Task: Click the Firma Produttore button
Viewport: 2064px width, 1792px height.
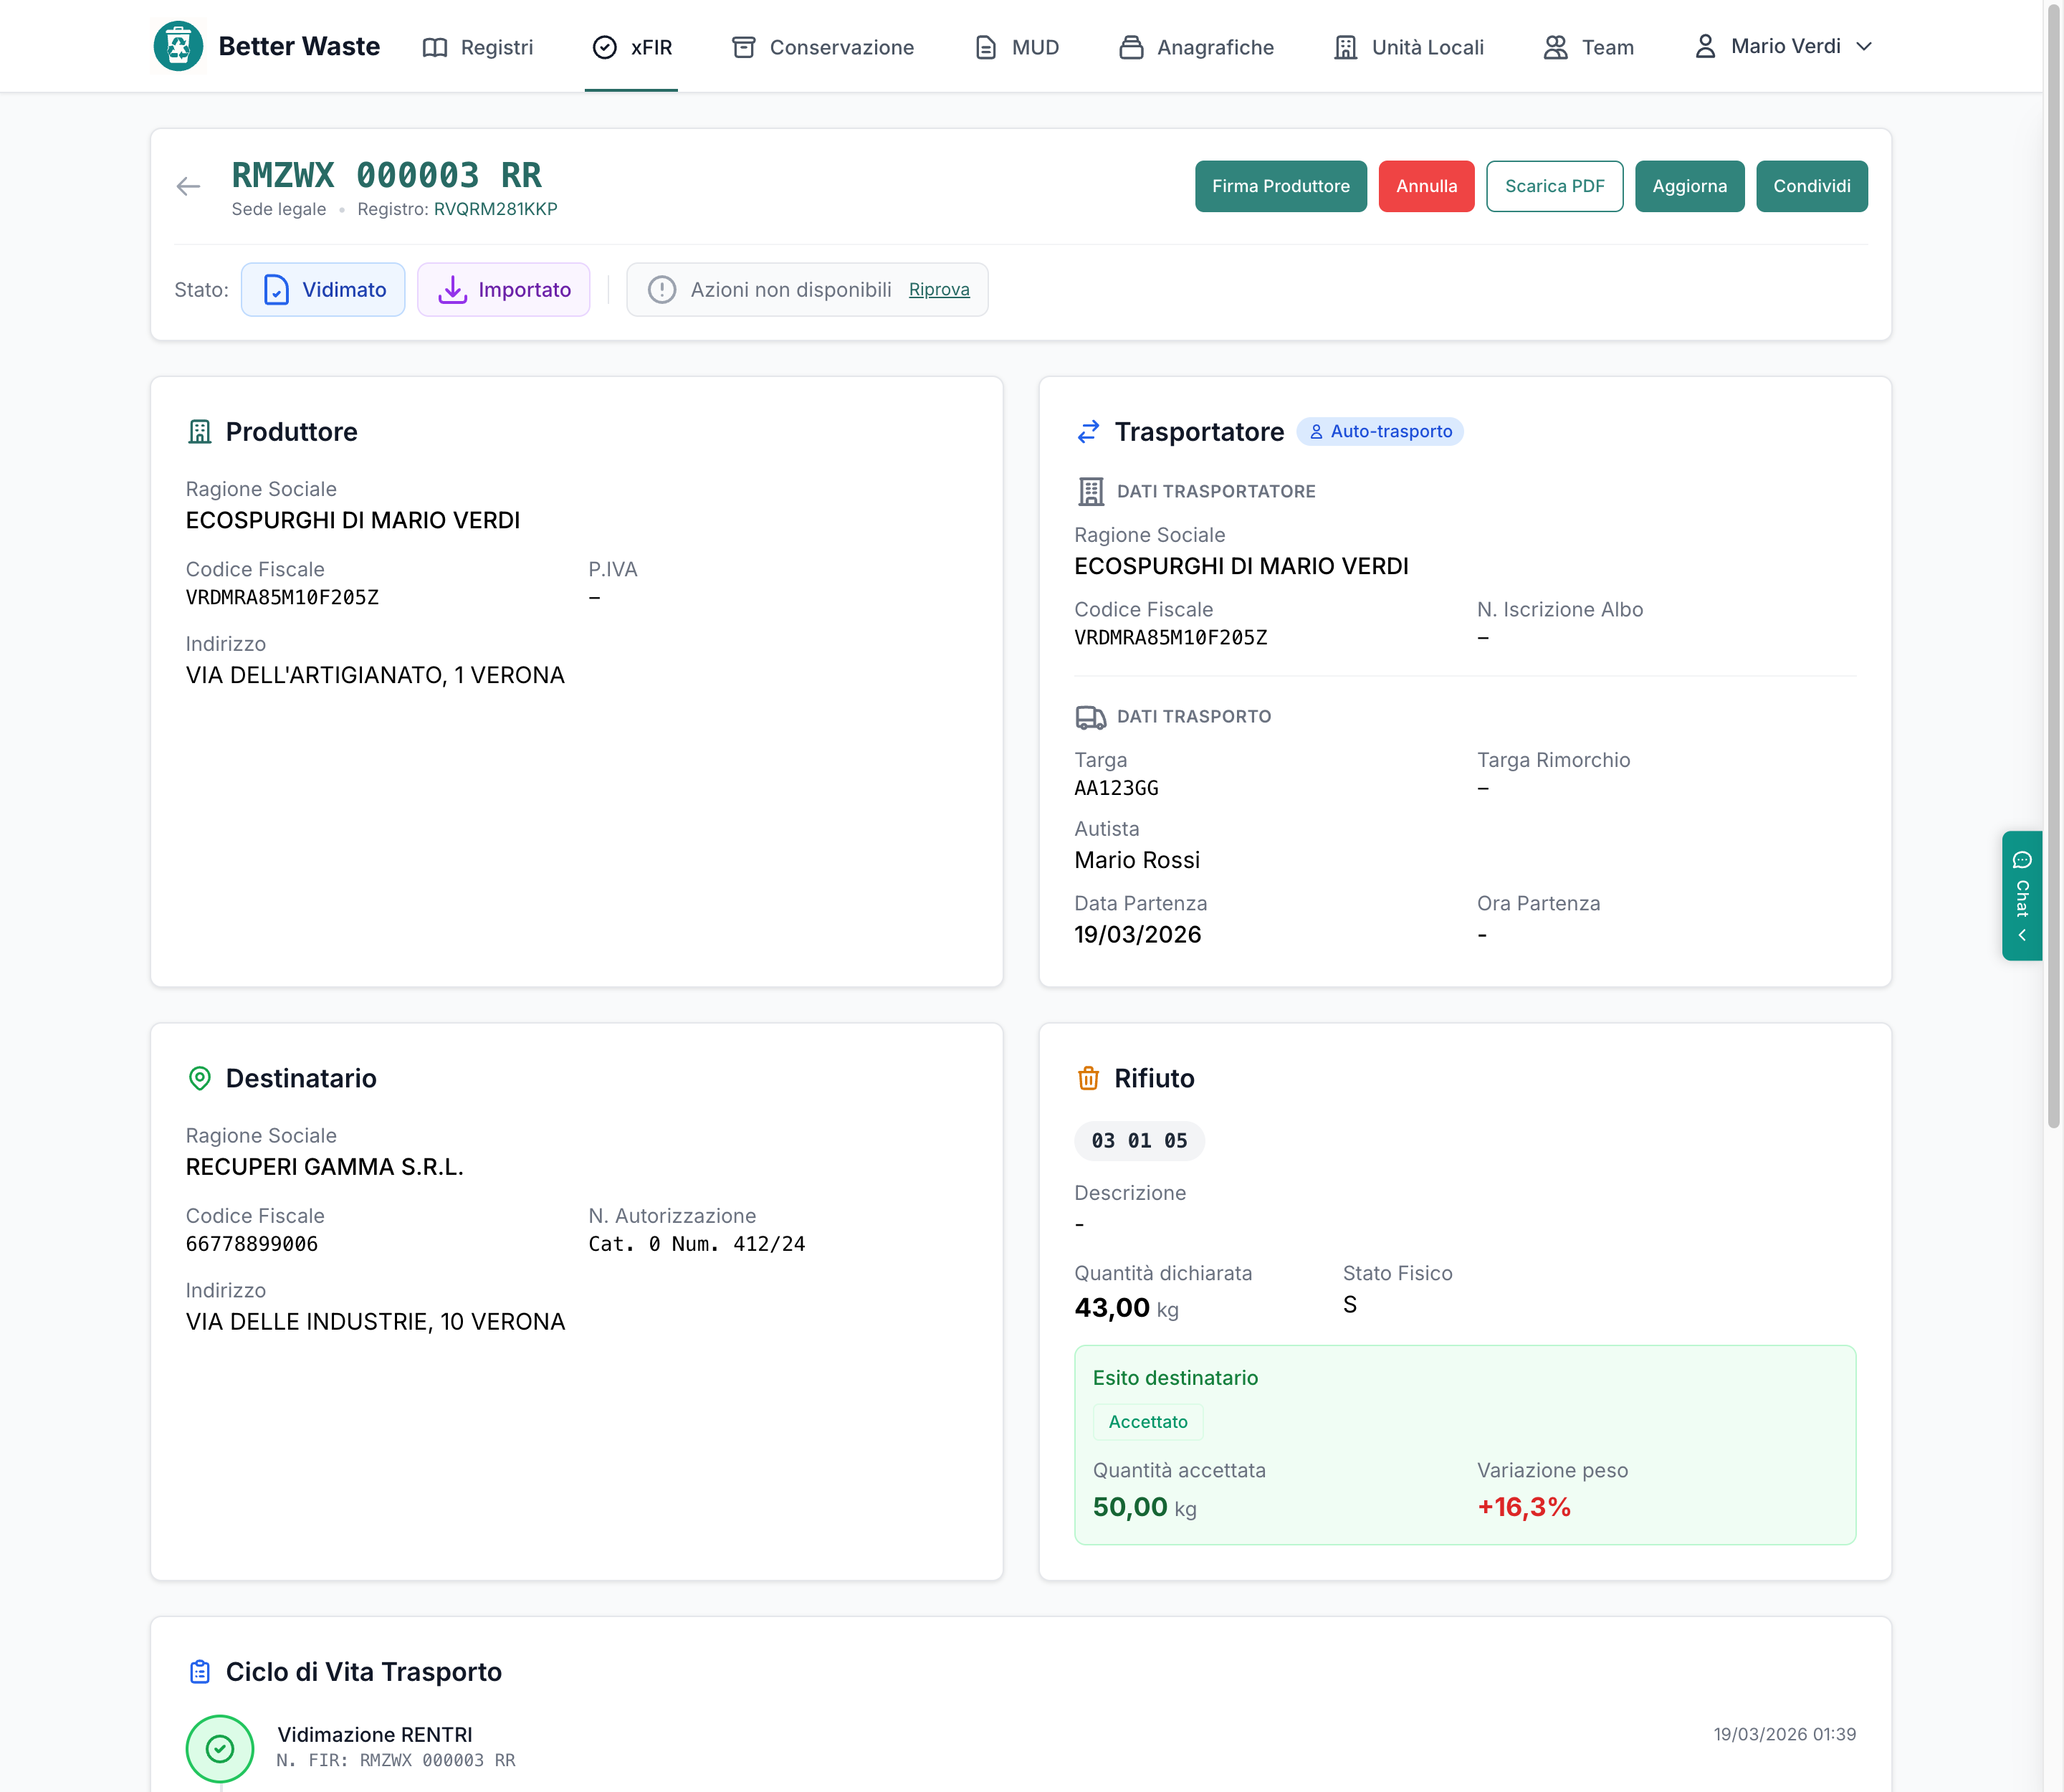Action: click(1281, 186)
